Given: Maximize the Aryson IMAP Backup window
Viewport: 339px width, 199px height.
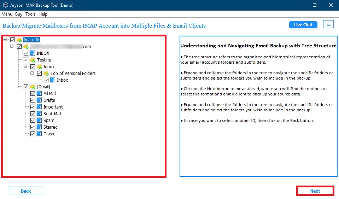Looking at the screenshot, I should [x=315, y=5].
